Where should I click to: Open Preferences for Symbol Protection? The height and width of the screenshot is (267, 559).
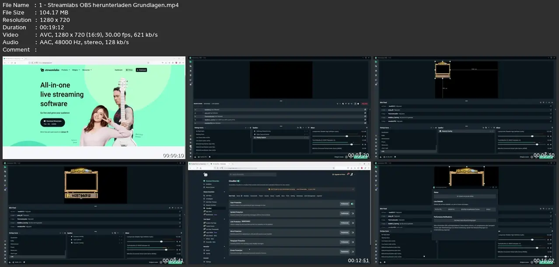(345, 213)
